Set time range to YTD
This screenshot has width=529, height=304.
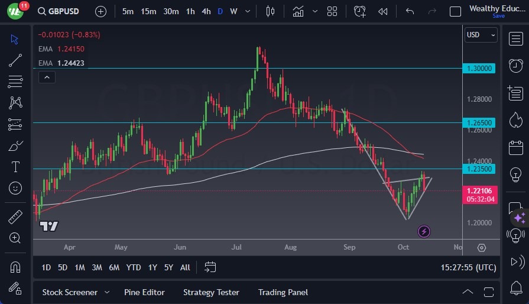click(x=134, y=267)
